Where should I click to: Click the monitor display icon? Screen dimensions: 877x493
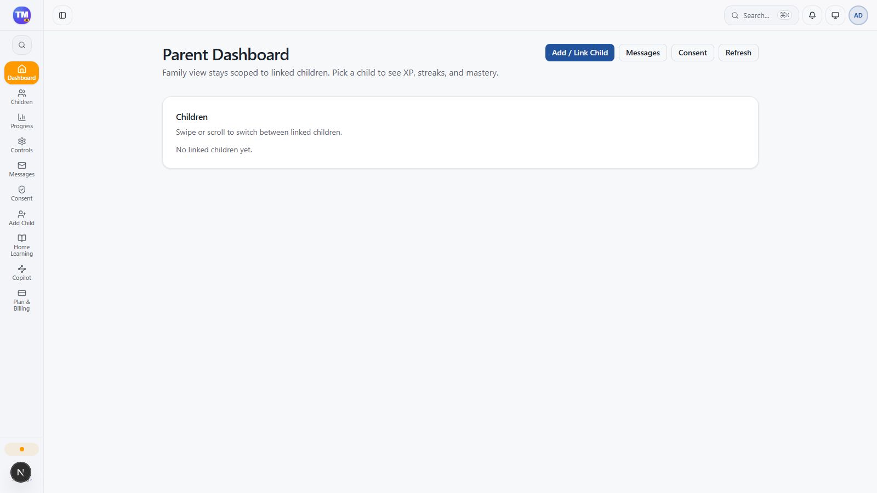click(835, 15)
